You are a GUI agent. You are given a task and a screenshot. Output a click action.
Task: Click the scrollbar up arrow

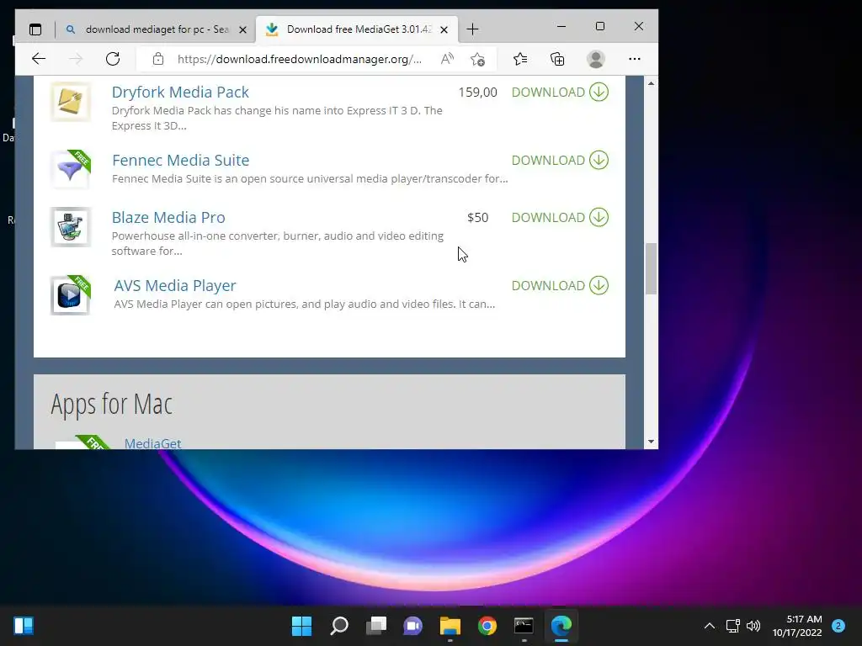click(x=651, y=83)
